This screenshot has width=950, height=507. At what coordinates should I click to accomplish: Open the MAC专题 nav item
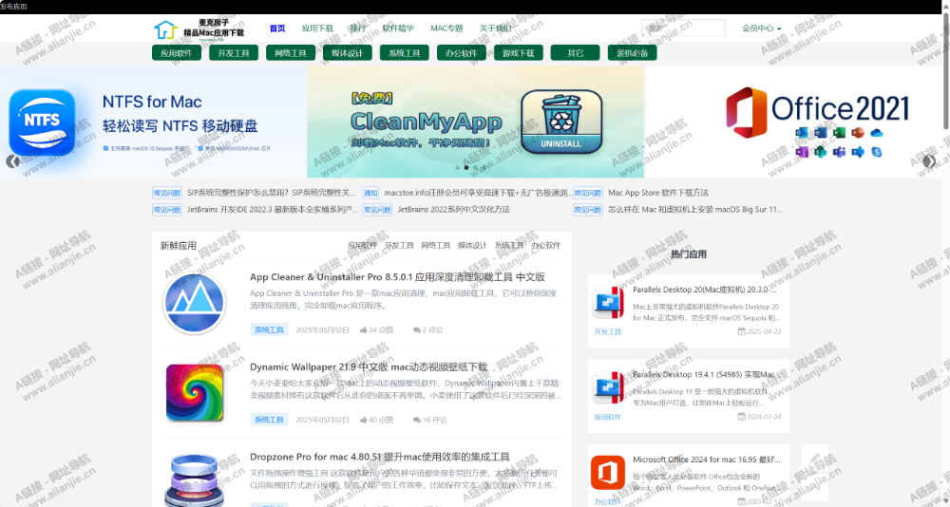(x=446, y=28)
